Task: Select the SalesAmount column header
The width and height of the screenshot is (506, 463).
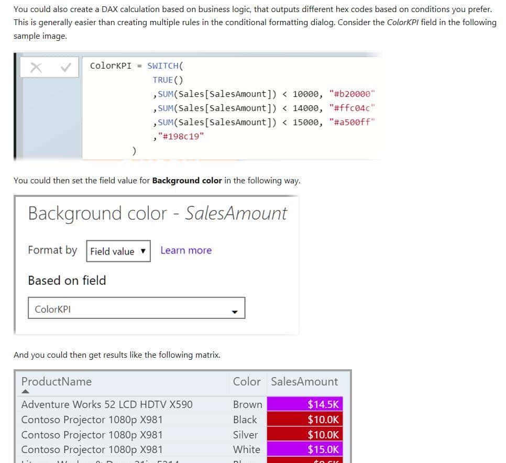Action: tap(304, 382)
